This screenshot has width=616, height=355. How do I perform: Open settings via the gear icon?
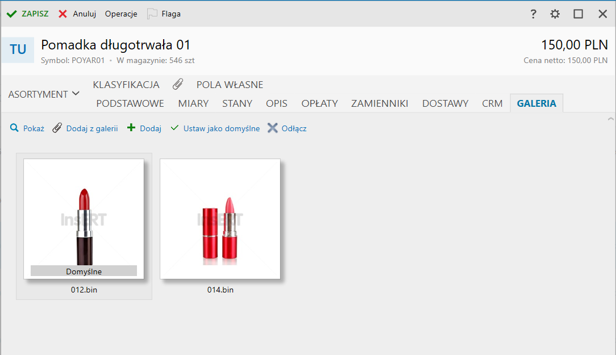[555, 14]
